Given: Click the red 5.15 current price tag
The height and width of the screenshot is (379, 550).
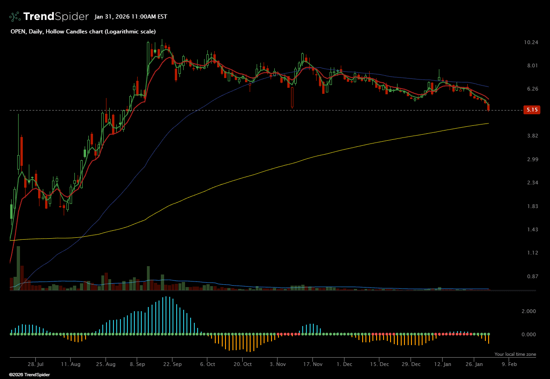Looking at the screenshot, I should [531, 110].
